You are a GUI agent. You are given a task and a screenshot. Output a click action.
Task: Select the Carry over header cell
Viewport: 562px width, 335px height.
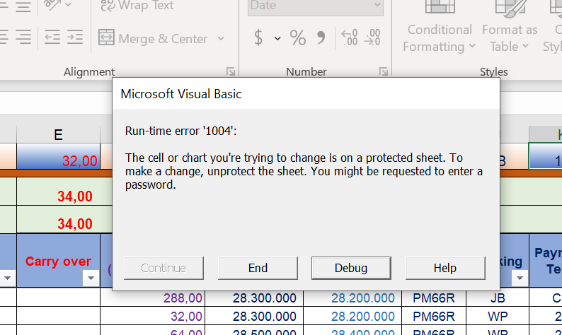coord(58,261)
